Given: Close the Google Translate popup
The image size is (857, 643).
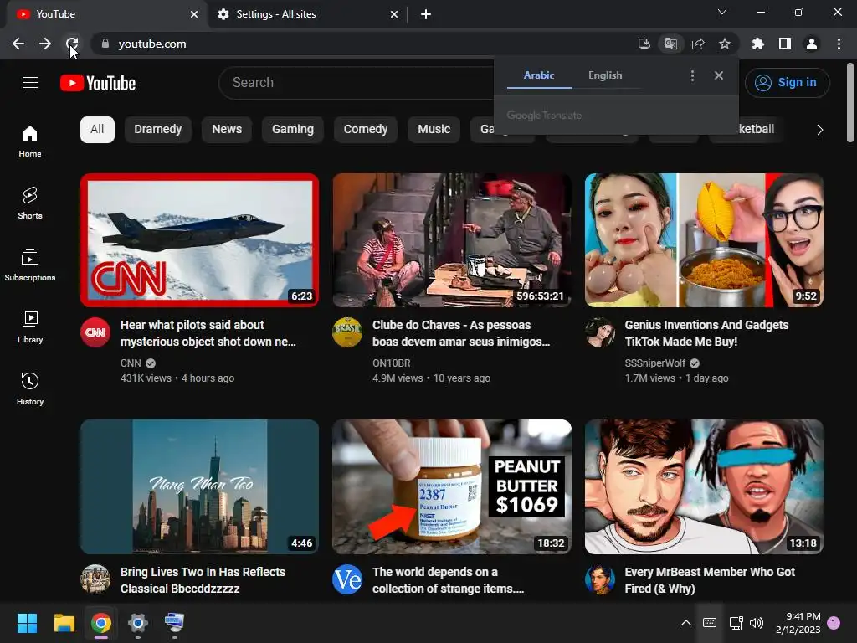Looking at the screenshot, I should 719,75.
